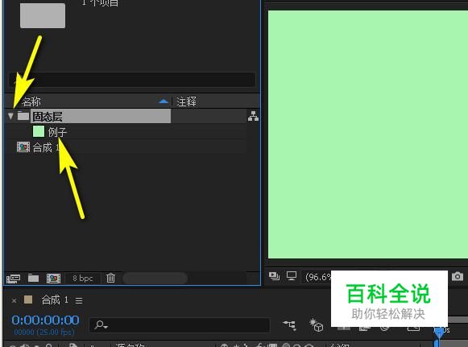
Task: Click the blue sort arrow in 名称 column
Action: (164, 101)
